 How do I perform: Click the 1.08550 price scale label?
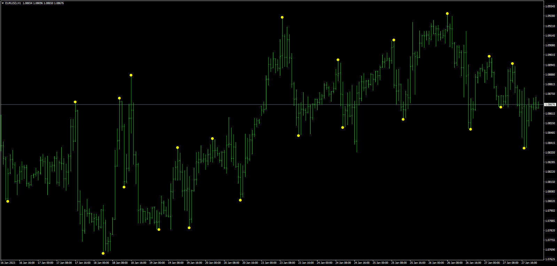[x=550, y=123]
